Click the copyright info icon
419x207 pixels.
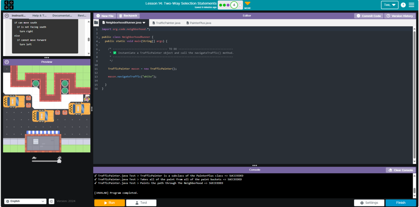(x=51, y=201)
